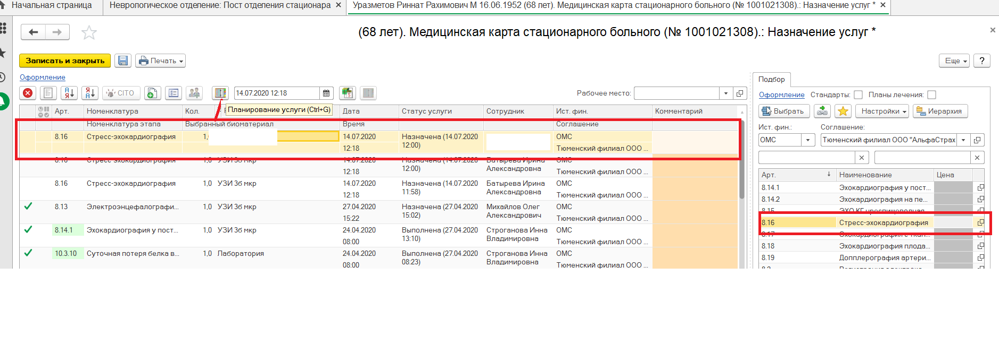Screen dimensions: 999x344
Task: Sort the list ascending (А-Я)
Action: [69, 93]
